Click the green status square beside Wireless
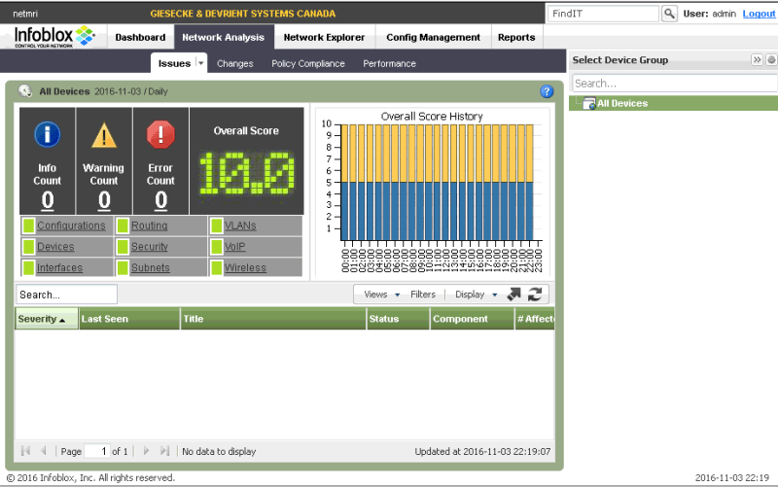 pyautogui.click(x=216, y=267)
